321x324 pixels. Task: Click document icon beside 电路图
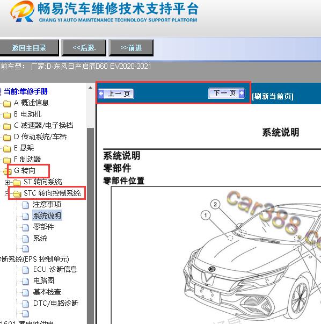coord(26,281)
